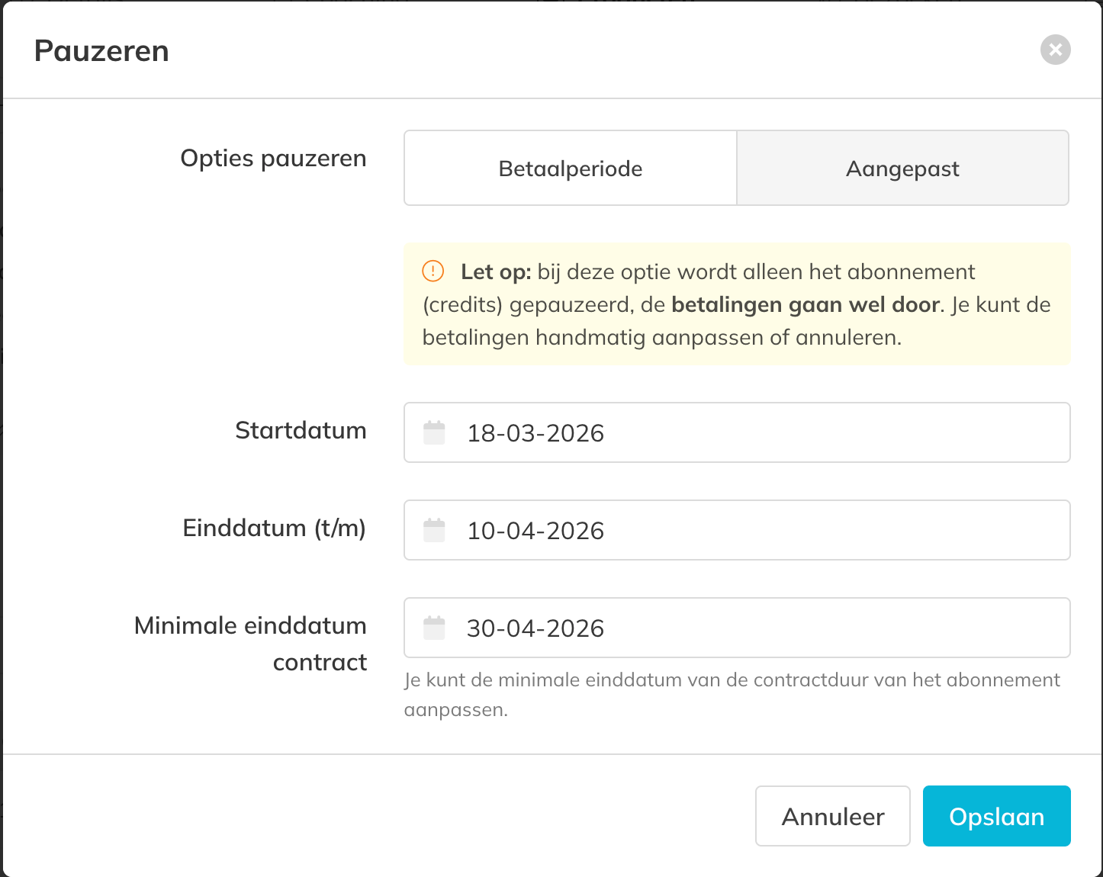Click the Einddatum (t/m) label
Viewport: 1103px width, 877px height.
(x=274, y=528)
